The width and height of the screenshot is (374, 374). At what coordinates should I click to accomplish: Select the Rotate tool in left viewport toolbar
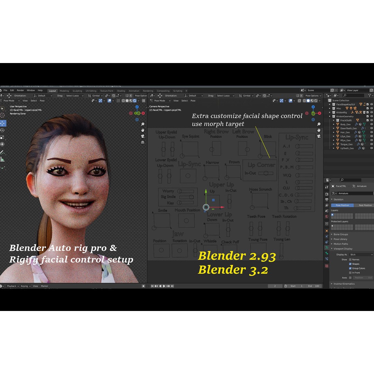3,130
